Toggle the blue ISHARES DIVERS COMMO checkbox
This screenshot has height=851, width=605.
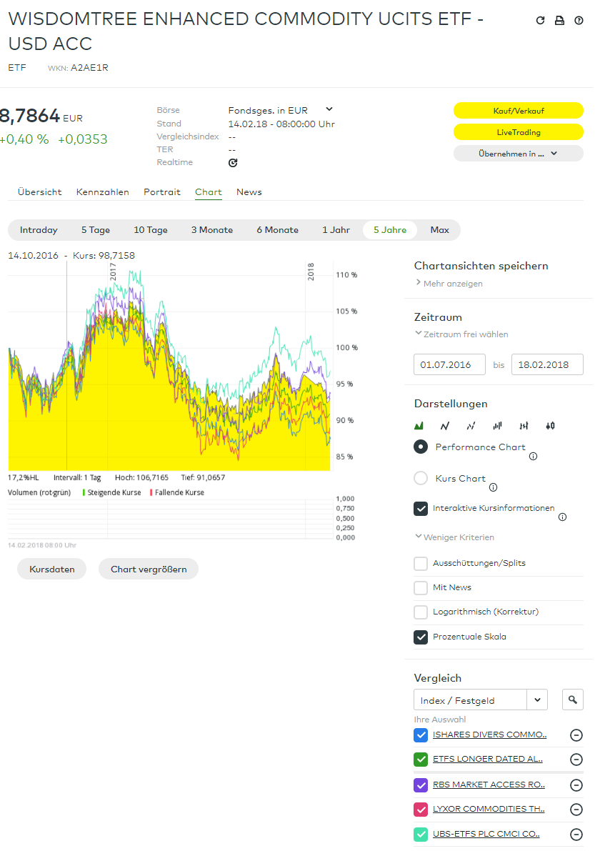click(x=421, y=735)
